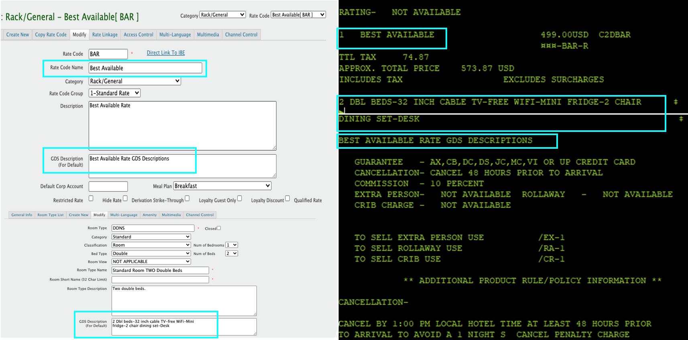This screenshot has height=340, width=688.
Task: Click the /RA-1 rollaway command text
Action: click(552, 248)
